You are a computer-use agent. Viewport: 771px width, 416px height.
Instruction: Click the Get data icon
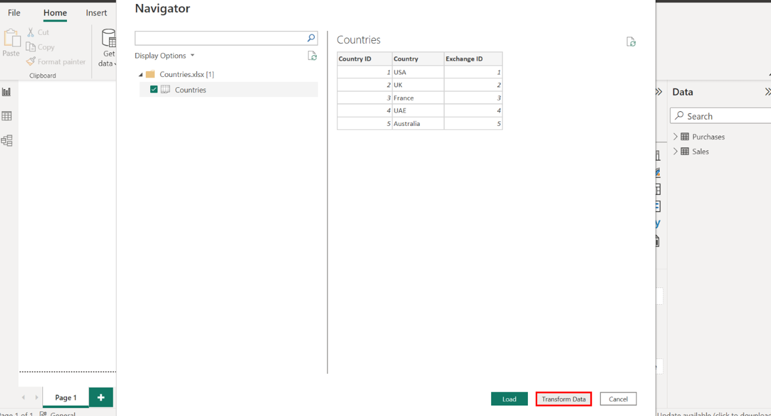[108, 39]
